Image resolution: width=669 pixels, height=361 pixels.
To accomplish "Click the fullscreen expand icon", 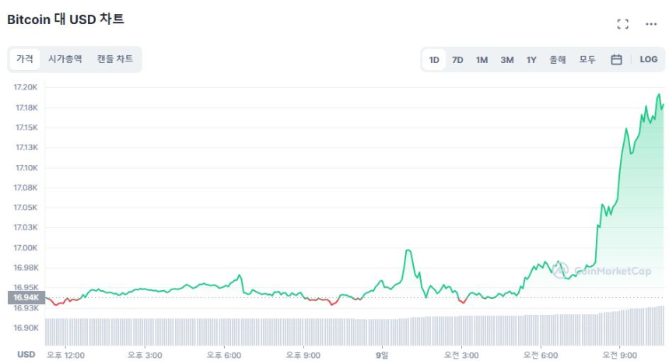I will click(x=622, y=24).
